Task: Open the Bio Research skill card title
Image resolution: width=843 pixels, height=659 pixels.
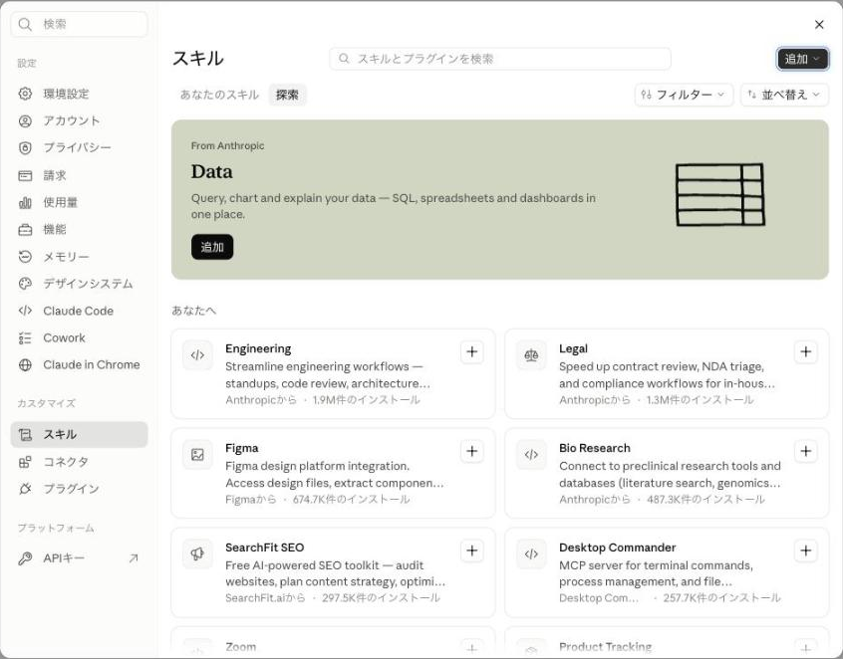Action: coord(595,448)
